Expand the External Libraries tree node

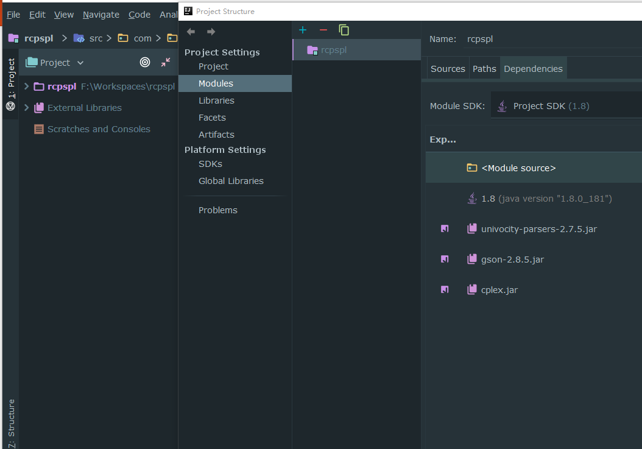pos(26,107)
